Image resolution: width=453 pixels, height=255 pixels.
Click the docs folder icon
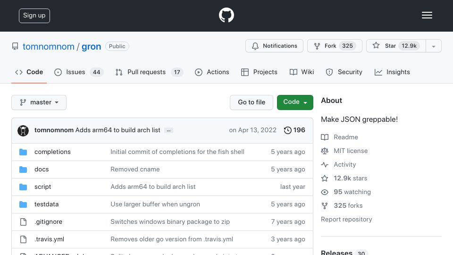point(23,170)
